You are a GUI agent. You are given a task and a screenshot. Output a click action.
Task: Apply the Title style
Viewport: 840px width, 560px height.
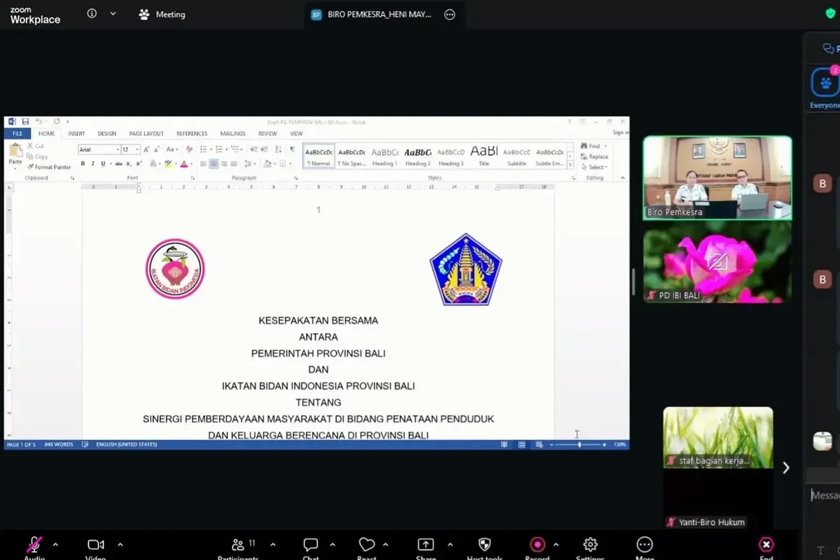pyautogui.click(x=484, y=157)
